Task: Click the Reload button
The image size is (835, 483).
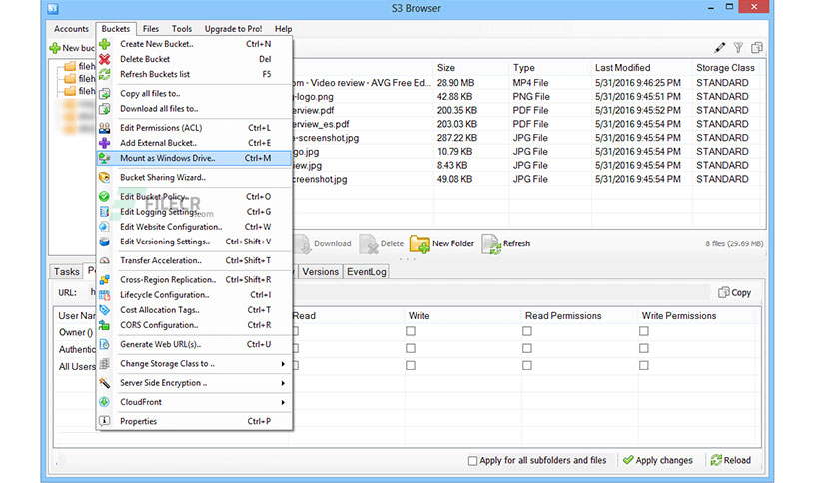Action: 731,460
